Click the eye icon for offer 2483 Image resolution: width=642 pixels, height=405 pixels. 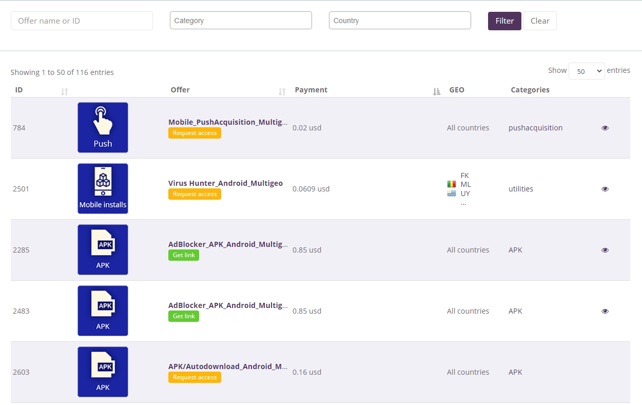pyautogui.click(x=605, y=311)
